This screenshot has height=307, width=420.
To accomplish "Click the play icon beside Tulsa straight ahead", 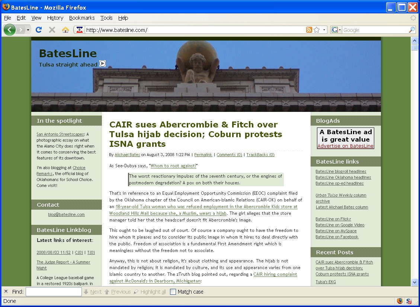I will coord(102,64).
